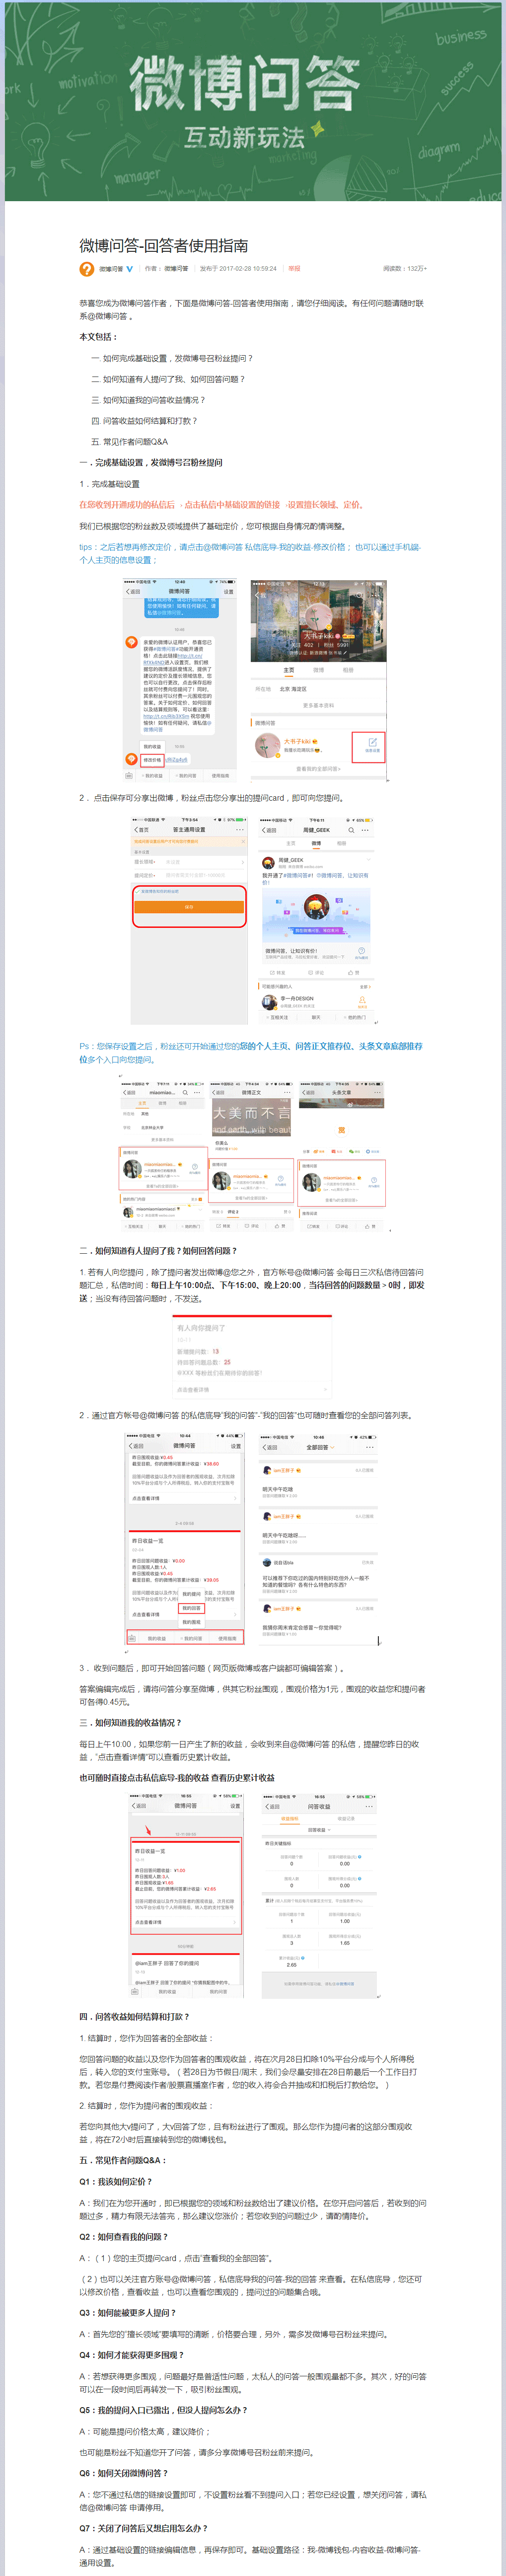Click the blue verified V badge
This screenshot has height=2576, width=506.
tap(130, 269)
